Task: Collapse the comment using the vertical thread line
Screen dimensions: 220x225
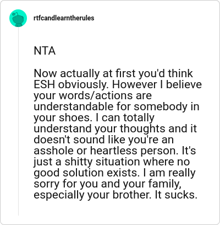Action: tap(18, 121)
